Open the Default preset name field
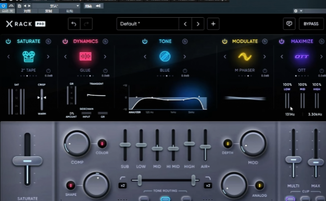This screenshot has width=326, height=201. tap(147, 24)
